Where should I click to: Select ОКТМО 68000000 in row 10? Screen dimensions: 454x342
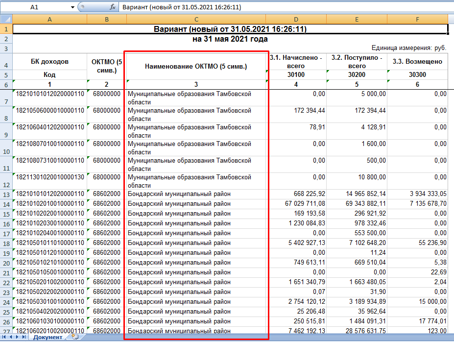click(x=107, y=147)
